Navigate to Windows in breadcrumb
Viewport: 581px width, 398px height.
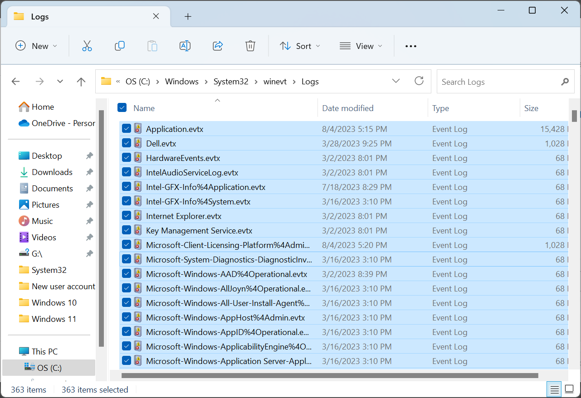tap(182, 82)
